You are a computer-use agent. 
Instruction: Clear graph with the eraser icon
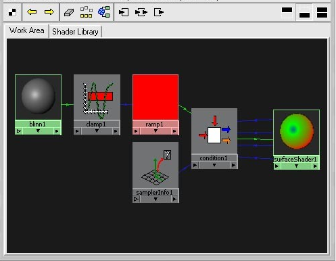point(69,12)
